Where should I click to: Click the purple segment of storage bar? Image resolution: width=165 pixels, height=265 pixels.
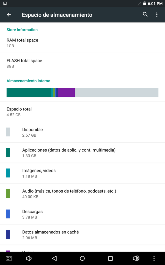[66, 92]
